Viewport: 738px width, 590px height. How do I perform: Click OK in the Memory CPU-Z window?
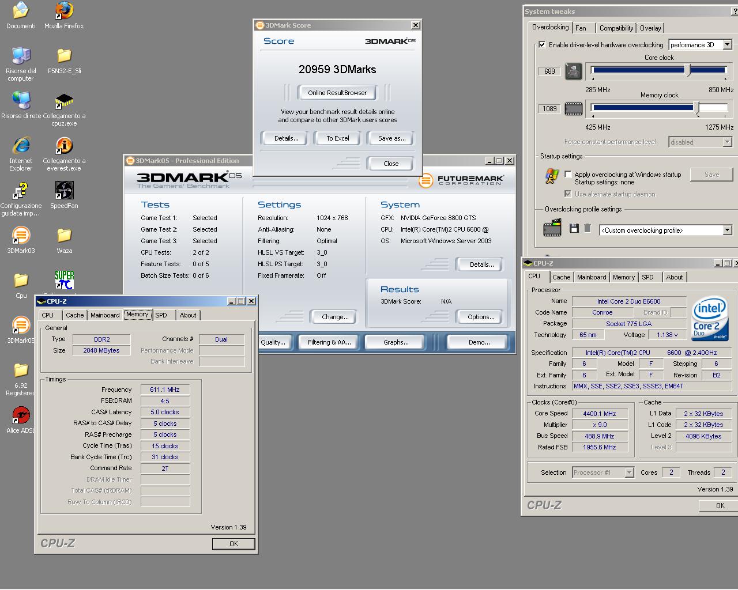(234, 543)
